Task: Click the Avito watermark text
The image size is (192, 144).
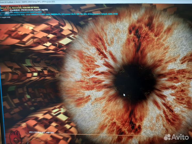Action: coord(180,137)
